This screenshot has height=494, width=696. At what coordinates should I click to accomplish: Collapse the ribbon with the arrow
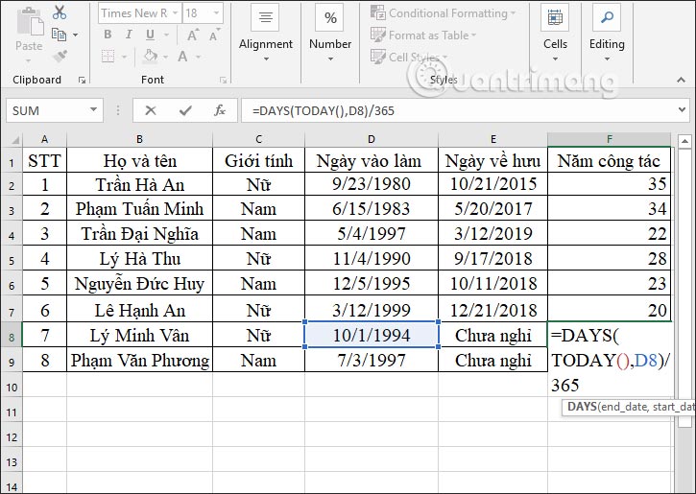pos(681,80)
